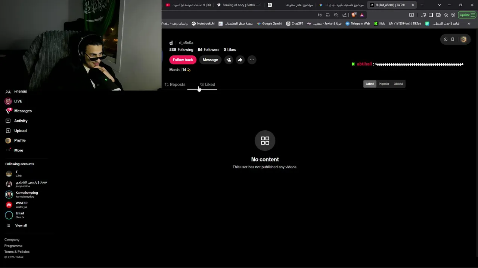Viewport: 478px width, 268px height.
Task: Open the three-dot profile options menu
Action: click(x=252, y=60)
